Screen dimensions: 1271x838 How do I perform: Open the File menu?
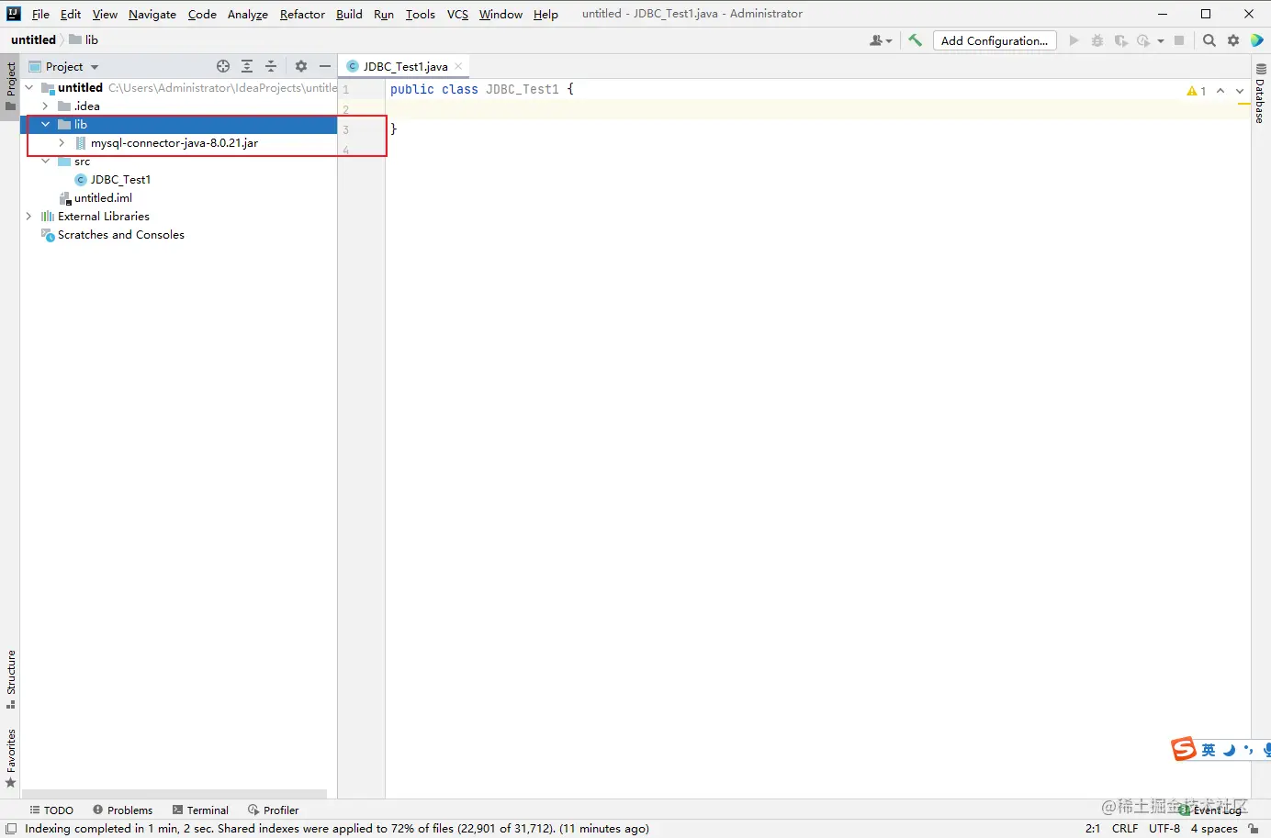[40, 14]
